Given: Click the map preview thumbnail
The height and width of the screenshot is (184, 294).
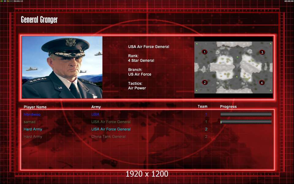Looking at the screenshot, I should click(233, 67).
